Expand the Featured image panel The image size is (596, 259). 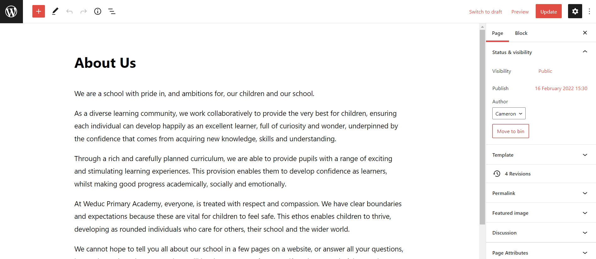(x=585, y=213)
